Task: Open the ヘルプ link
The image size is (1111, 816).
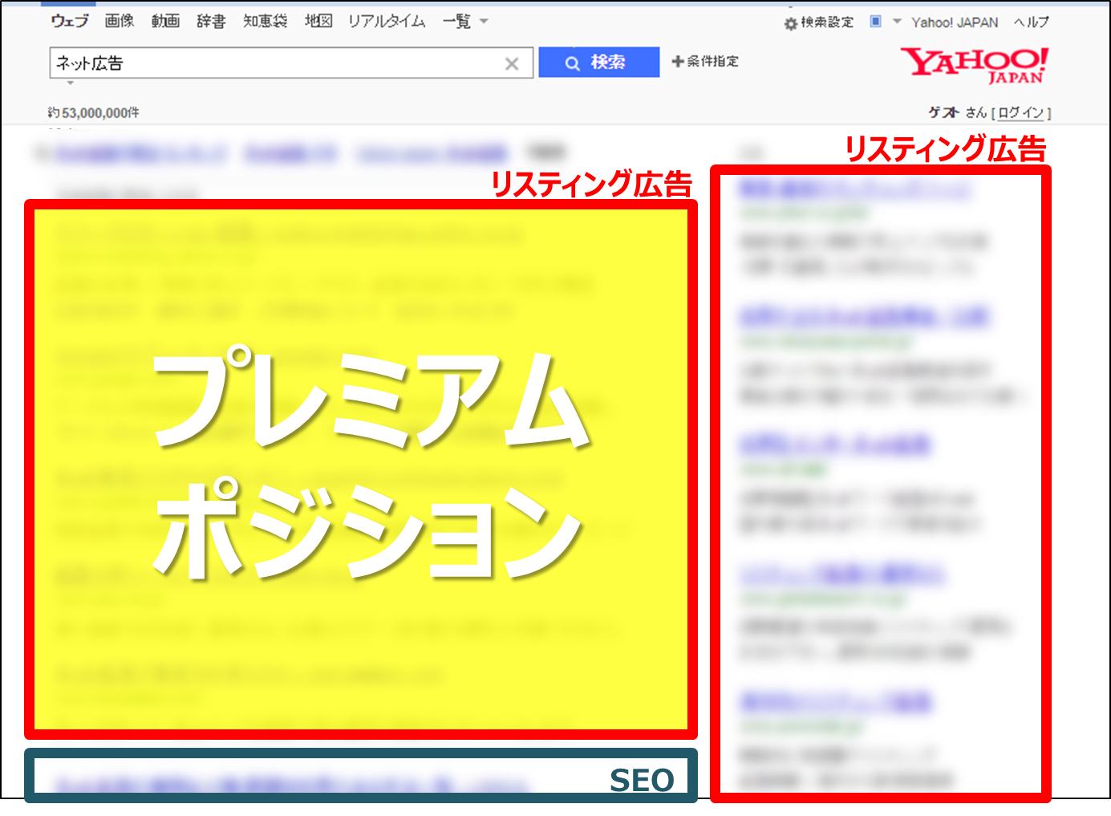Action: [x=1033, y=22]
